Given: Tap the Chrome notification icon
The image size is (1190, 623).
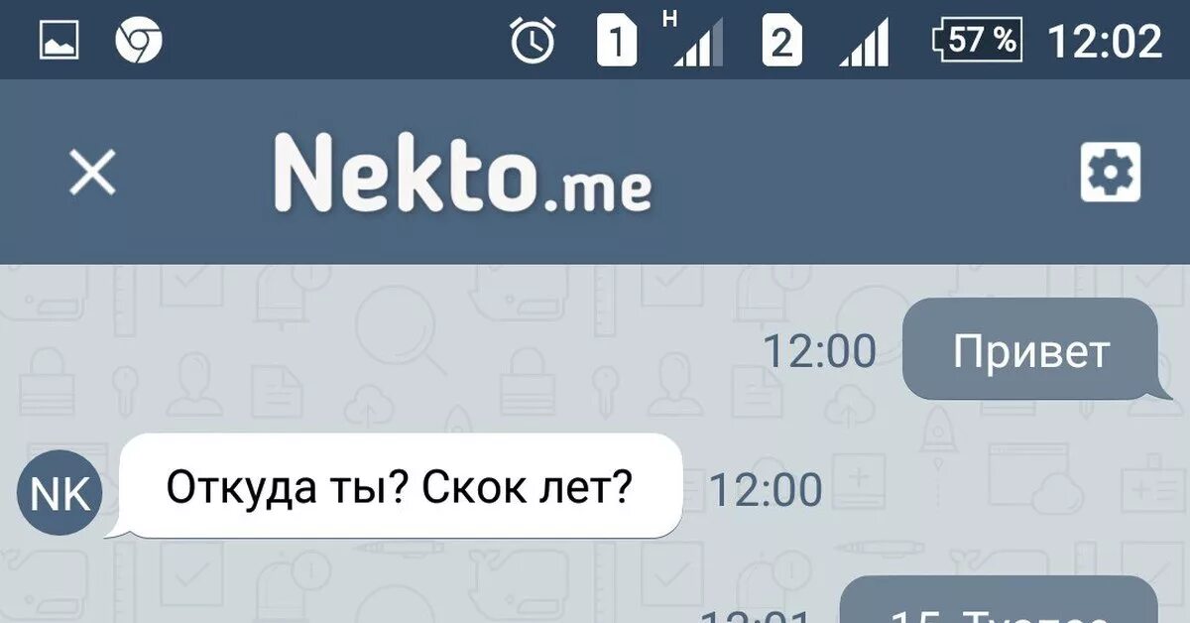Looking at the screenshot, I should pos(139,42).
